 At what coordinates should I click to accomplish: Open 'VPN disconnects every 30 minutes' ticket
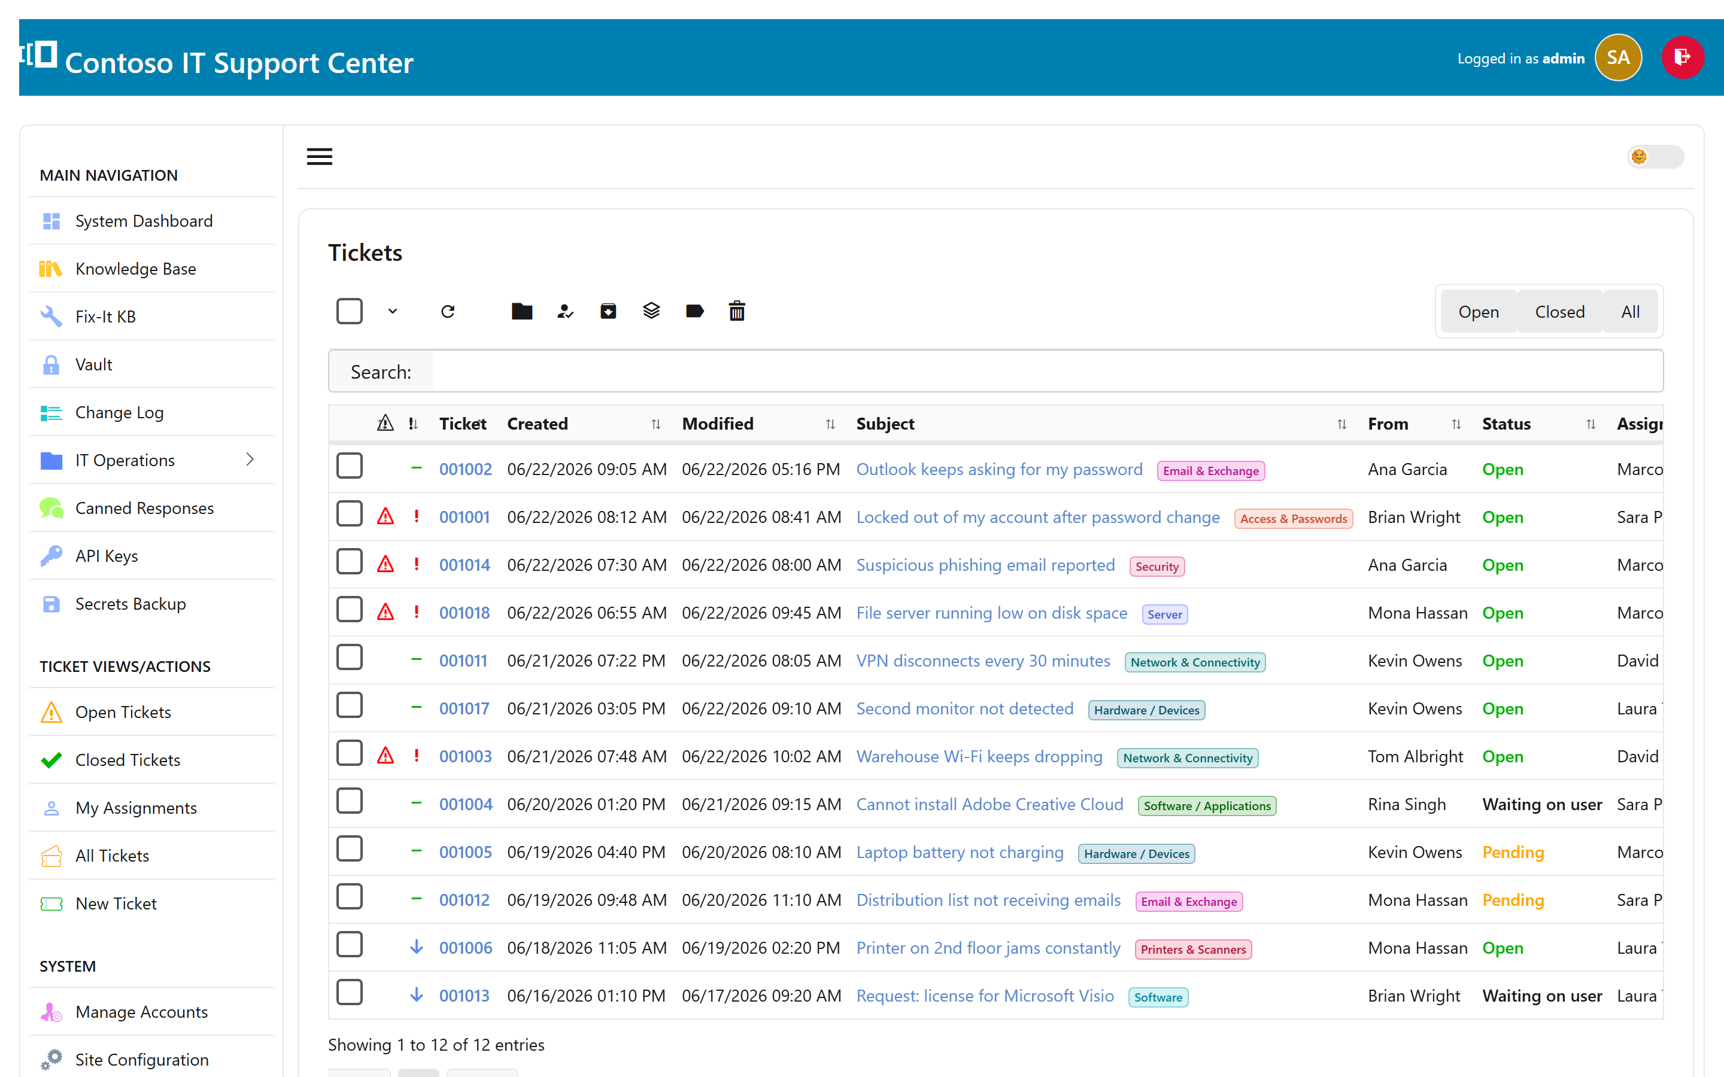[983, 661]
